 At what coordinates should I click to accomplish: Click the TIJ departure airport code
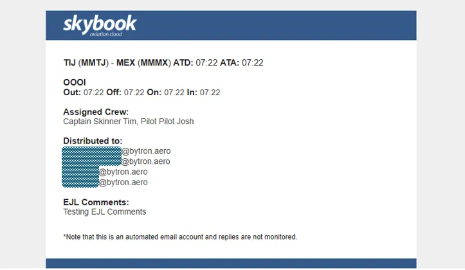tap(69, 63)
